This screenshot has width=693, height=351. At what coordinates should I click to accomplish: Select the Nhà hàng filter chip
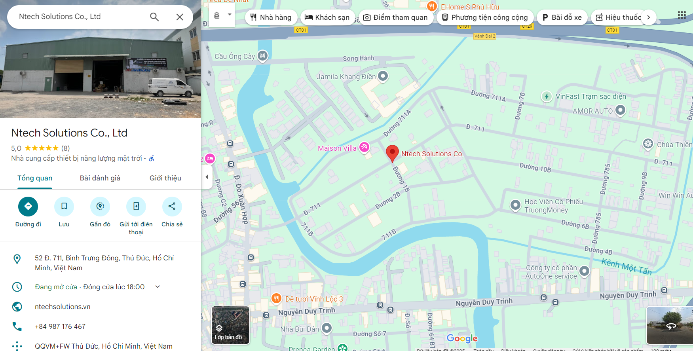[x=271, y=17]
